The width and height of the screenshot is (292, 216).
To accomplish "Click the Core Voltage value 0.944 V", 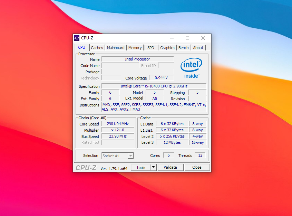I will (x=161, y=78).
